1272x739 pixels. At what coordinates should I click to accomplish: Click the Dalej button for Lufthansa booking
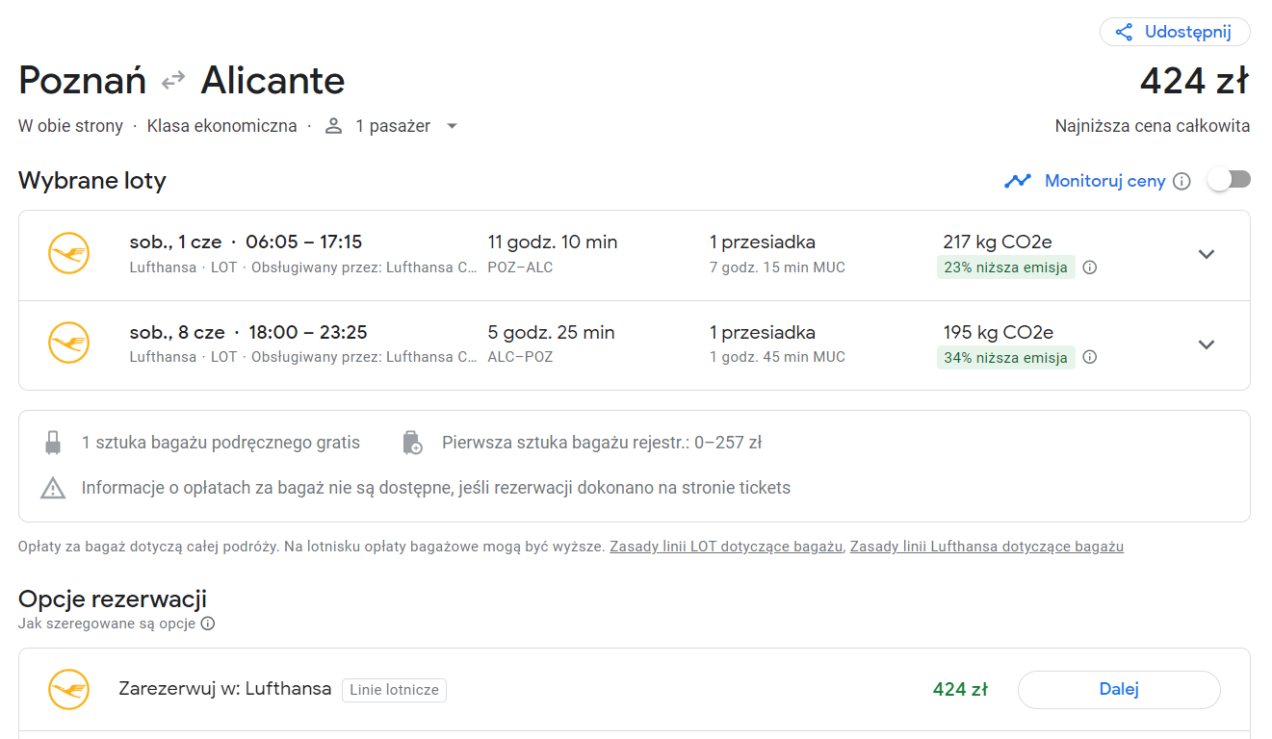click(x=1119, y=689)
